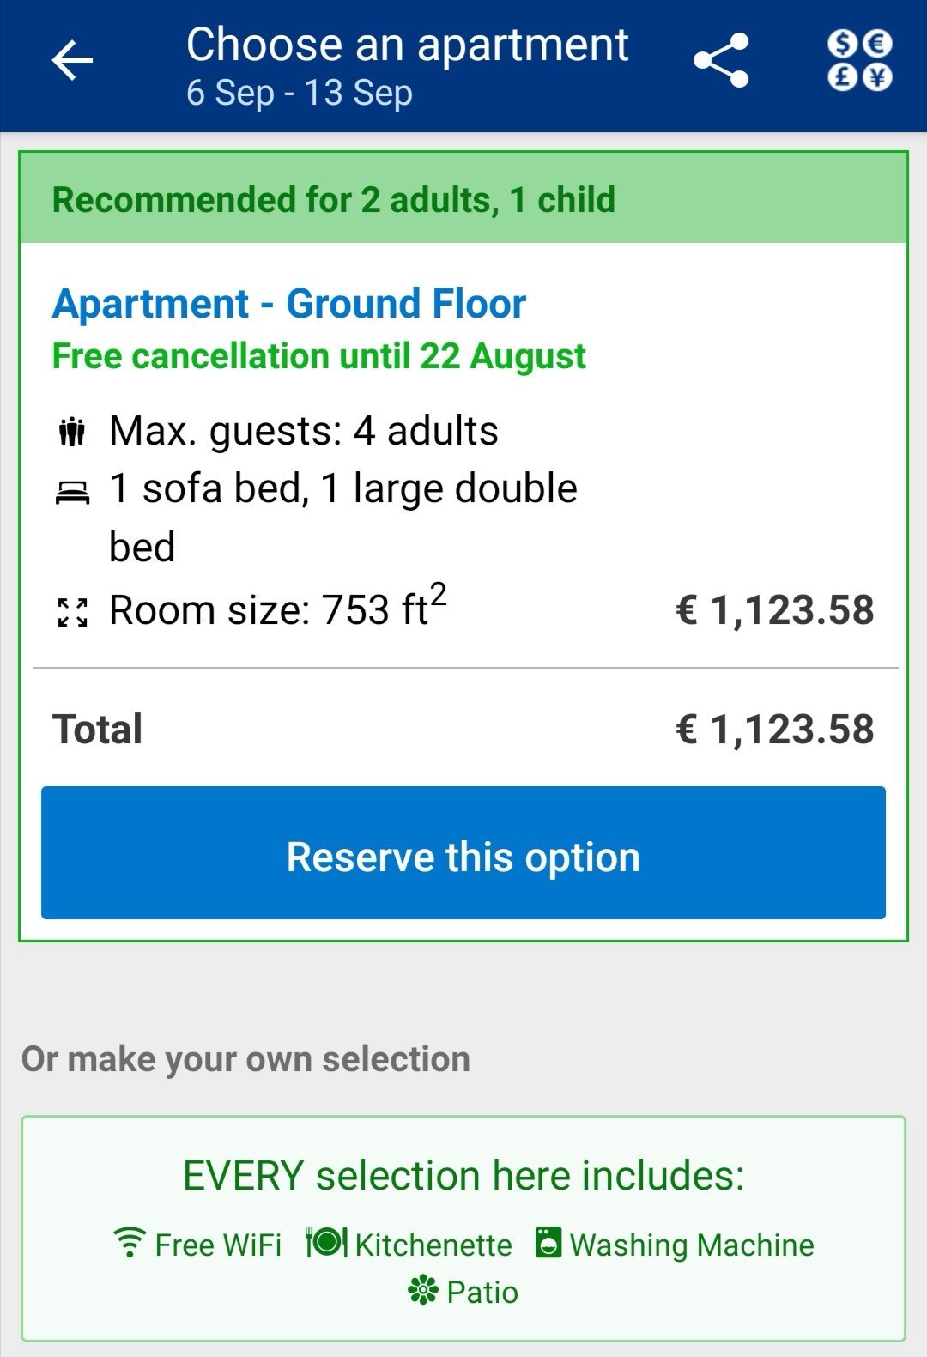Tap EVERY selection here includes box
927x1357 pixels.
pos(463,1176)
